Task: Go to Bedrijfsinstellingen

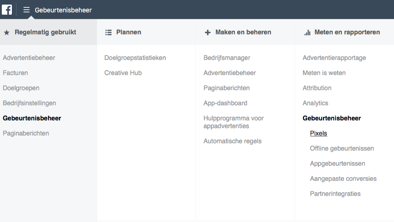Action: click(x=29, y=103)
